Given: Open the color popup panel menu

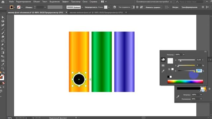Looking at the screenshot, I should click(205, 52).
